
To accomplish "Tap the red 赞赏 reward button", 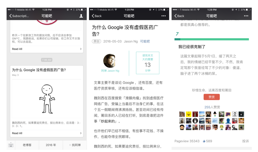I will (x=212, y=97).
